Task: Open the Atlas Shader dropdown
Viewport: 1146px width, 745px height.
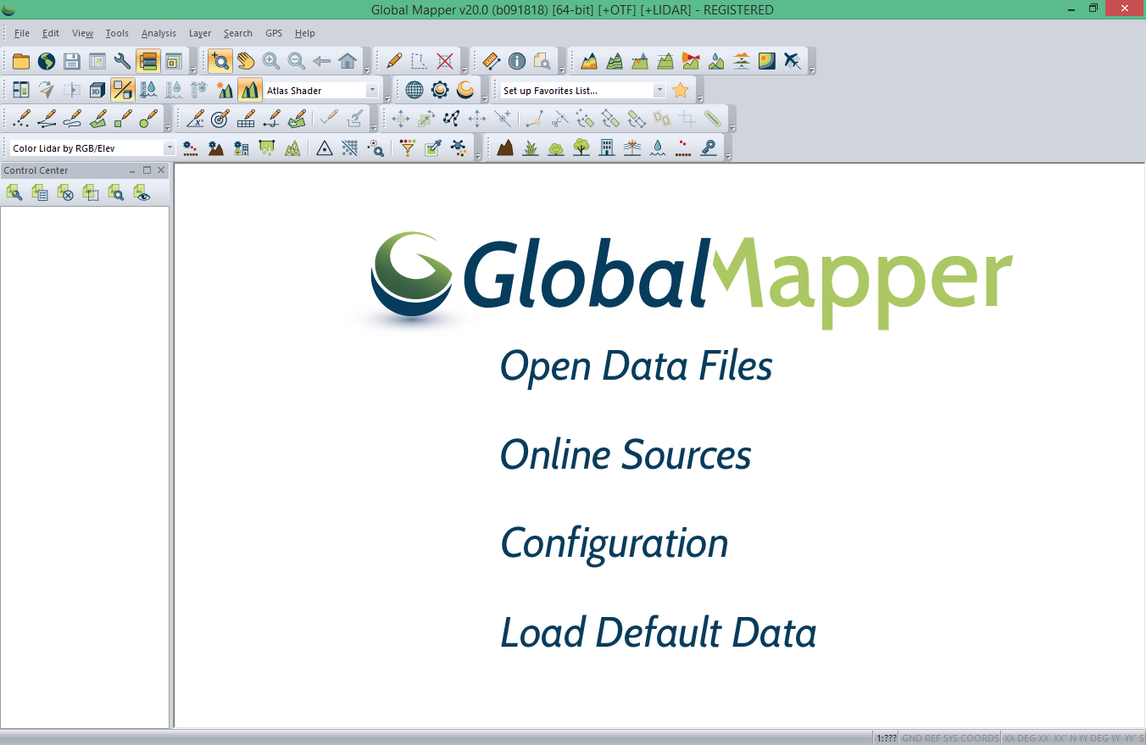Action: [371, 89]
